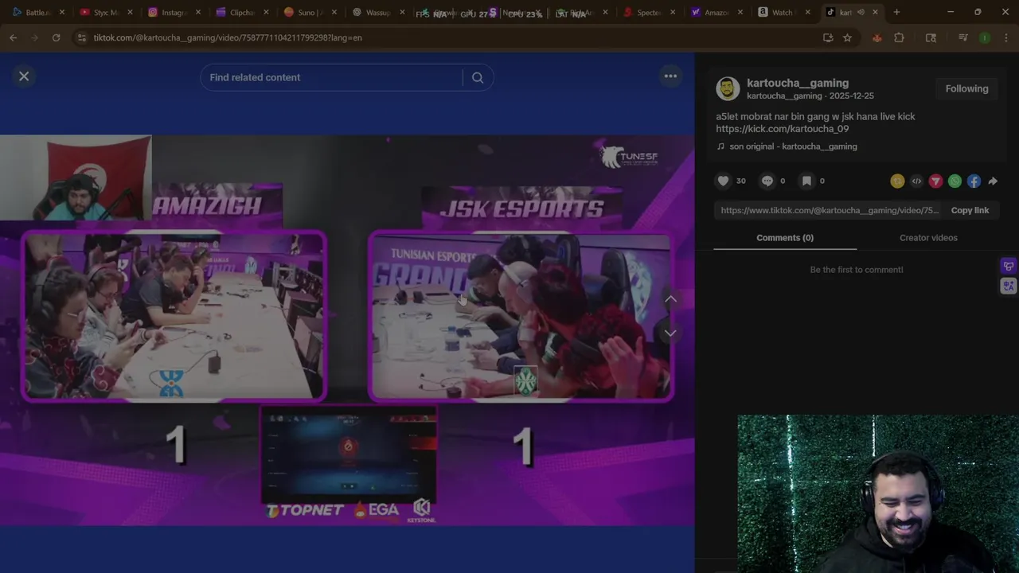The width and height of the screenshot is (1019, 573).
Task: Like the video with the heart icon
Action: coord(723,181)
